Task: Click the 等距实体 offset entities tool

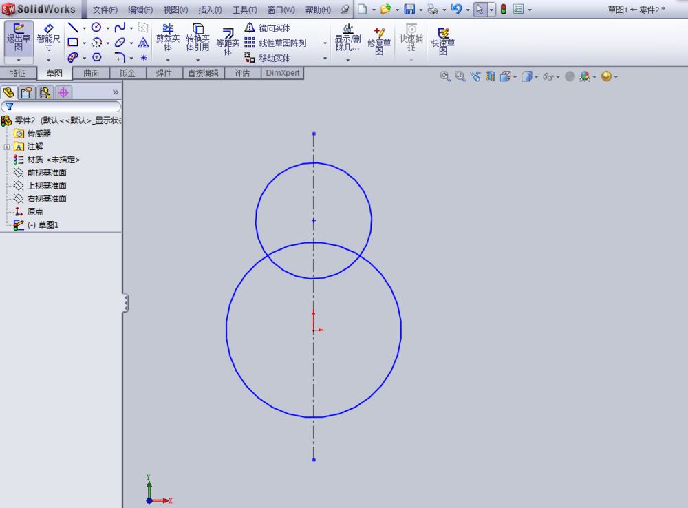Action: [227, 42]
